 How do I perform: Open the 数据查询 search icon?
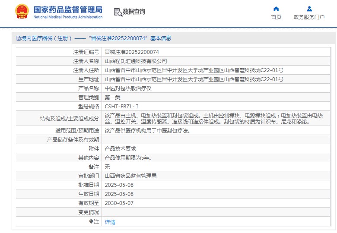coord(118,12)
